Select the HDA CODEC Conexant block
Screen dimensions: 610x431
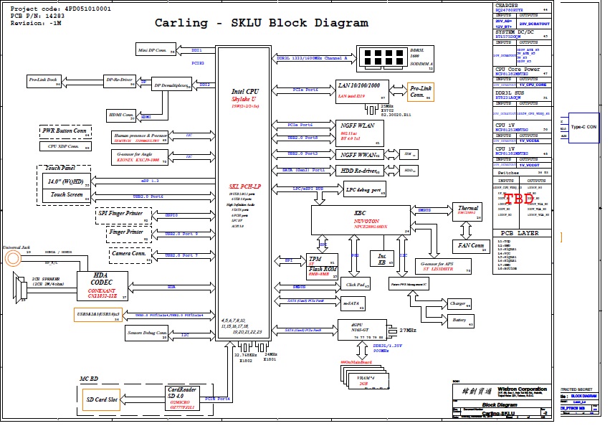point(103,285)
